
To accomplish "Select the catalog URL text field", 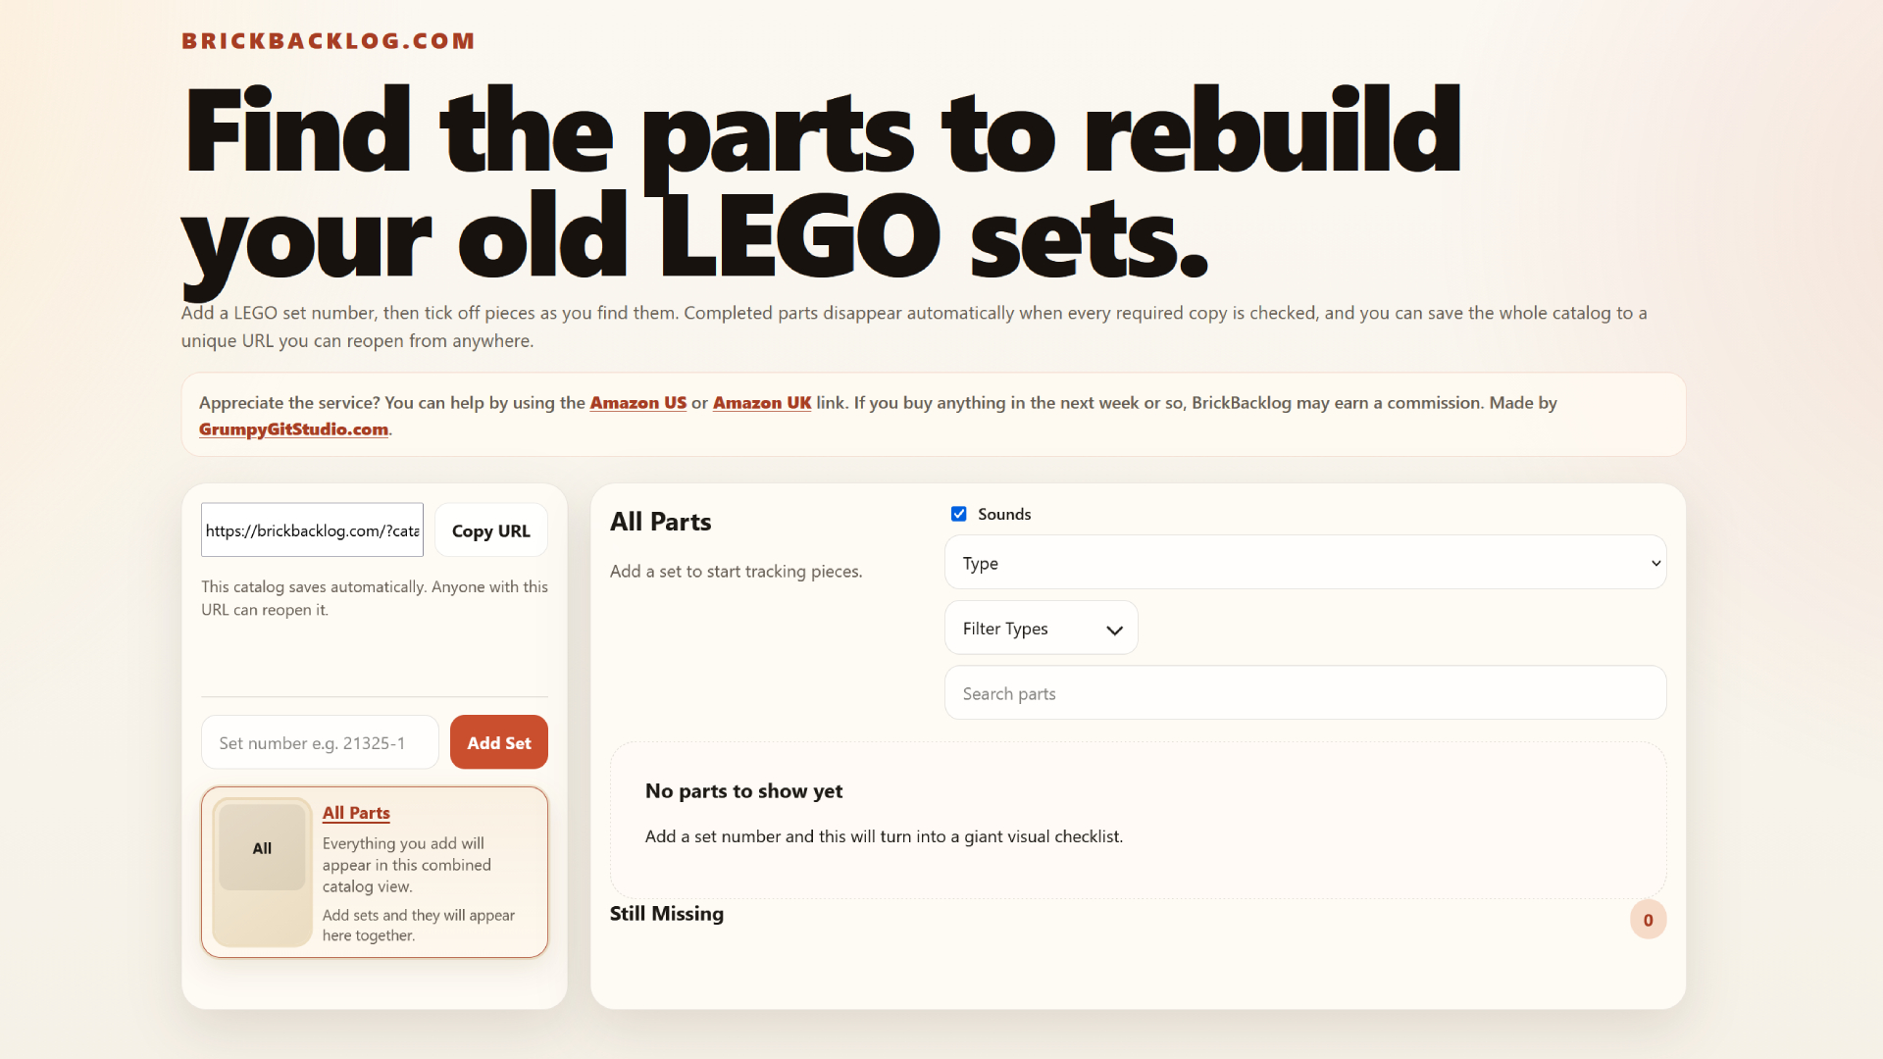I will (x=311, y=529).
